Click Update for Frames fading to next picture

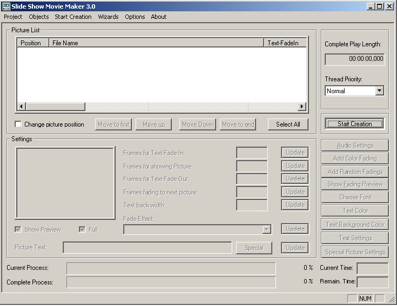point(295,192)
